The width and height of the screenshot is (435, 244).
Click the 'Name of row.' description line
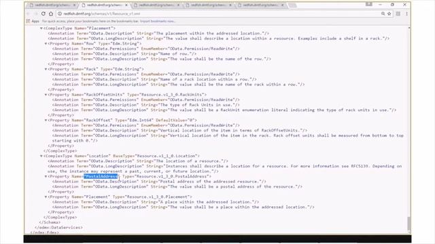(124, 54)
